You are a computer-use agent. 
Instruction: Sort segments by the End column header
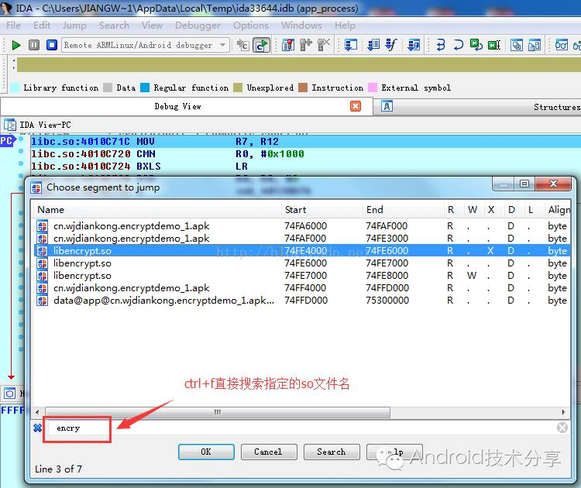click(x=403, y=210)
